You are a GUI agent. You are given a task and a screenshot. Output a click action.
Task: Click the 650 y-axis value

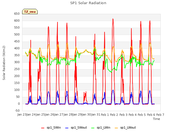(x=17, y=14)
